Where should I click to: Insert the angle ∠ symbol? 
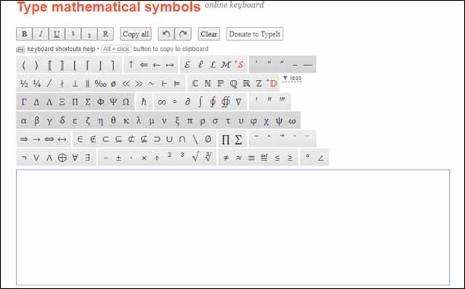click(x=320, y=158)
